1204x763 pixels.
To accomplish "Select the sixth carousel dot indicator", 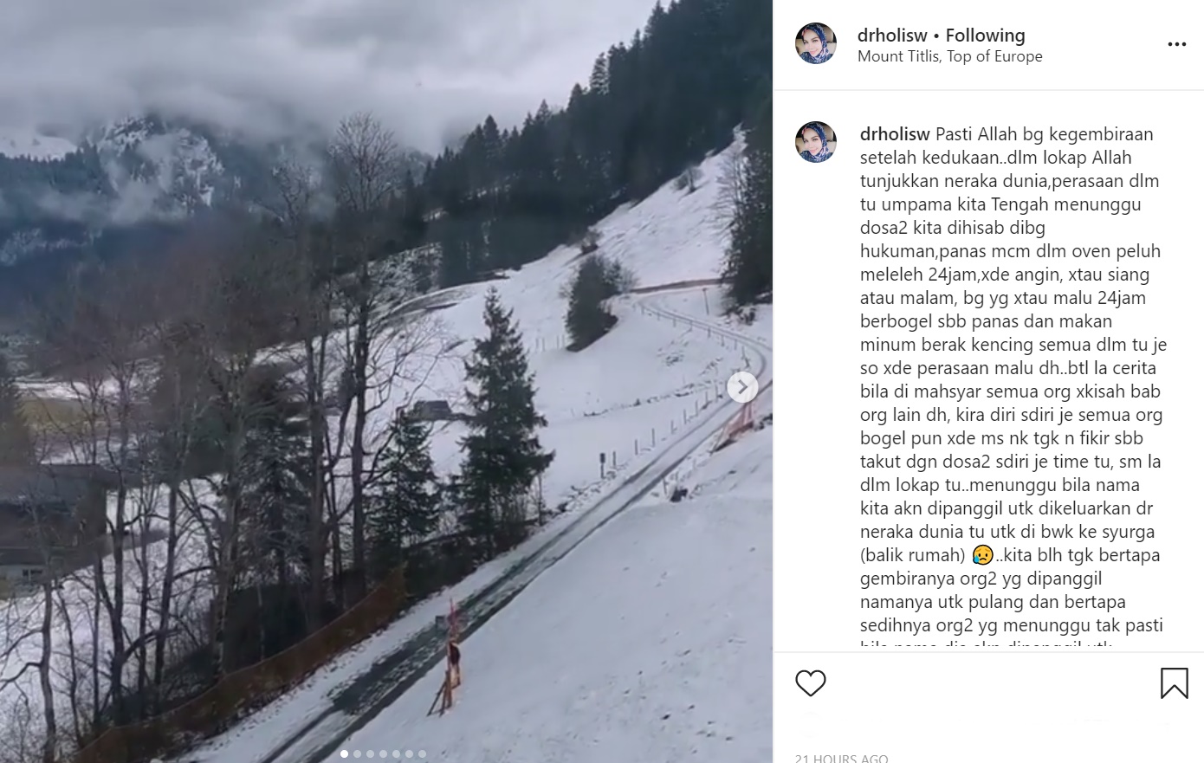I will tap(409, 753).
